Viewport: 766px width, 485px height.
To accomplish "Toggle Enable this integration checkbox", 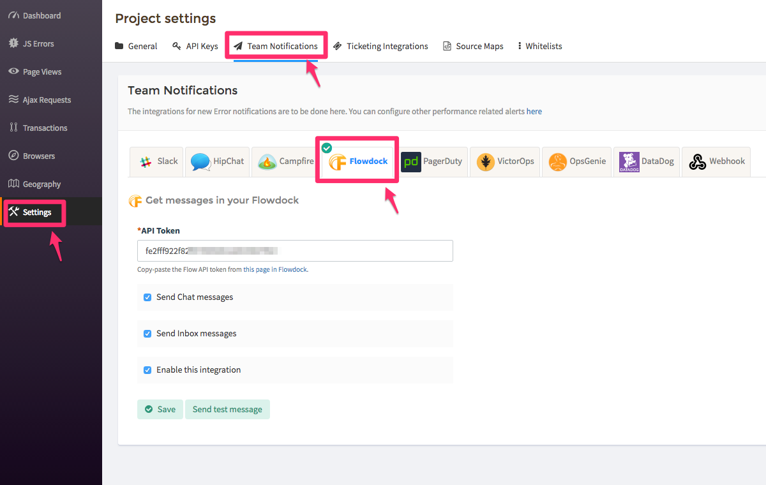I will click(147, 370).
